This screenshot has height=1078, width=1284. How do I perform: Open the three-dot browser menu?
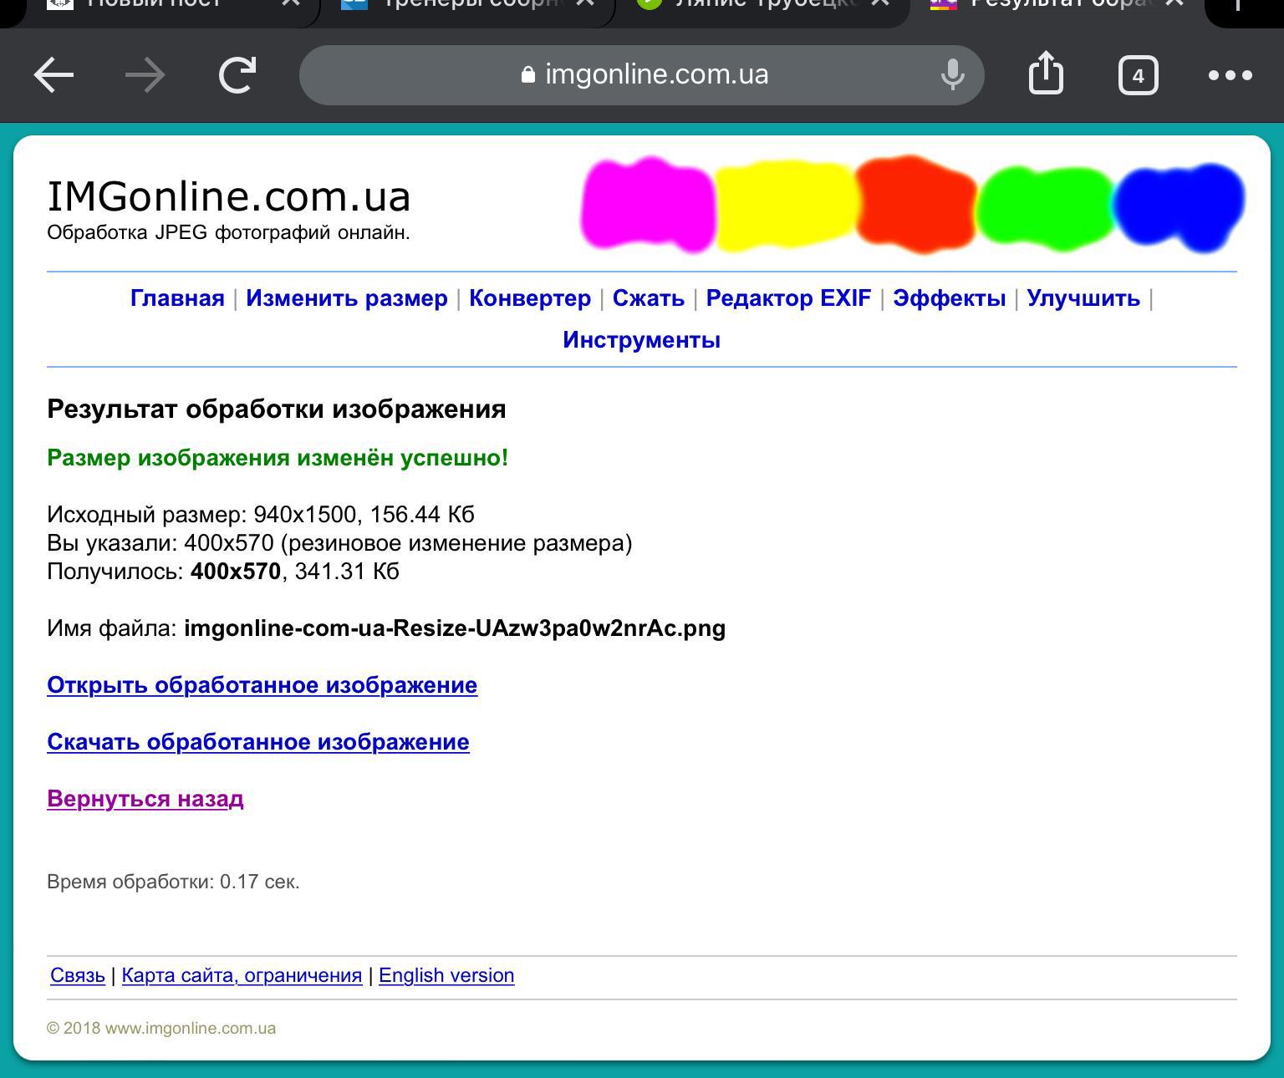1230,75
